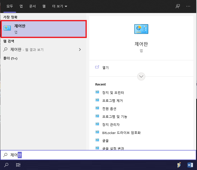The width and height of the screenshot is (197, 170).
Task: Expand the 폴더 (1+) section
Action: pyautogui.click(x=10, y=58)
